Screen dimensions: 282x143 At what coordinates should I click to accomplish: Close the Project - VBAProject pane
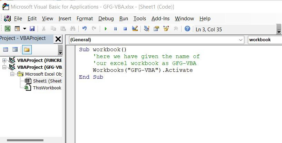[58, 39]
